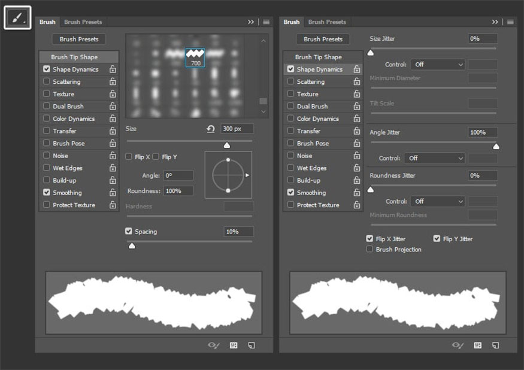Click the brush angle roundness compass widget

point(228,175)
